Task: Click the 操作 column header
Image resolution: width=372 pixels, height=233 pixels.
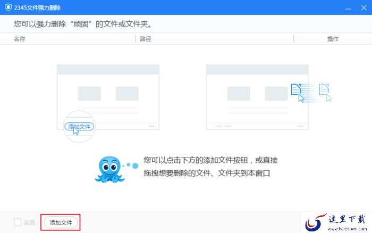Action: [333, 39]
